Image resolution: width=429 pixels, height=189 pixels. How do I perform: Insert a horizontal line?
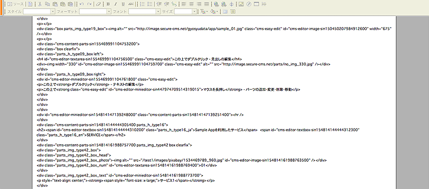click(264, 4)
